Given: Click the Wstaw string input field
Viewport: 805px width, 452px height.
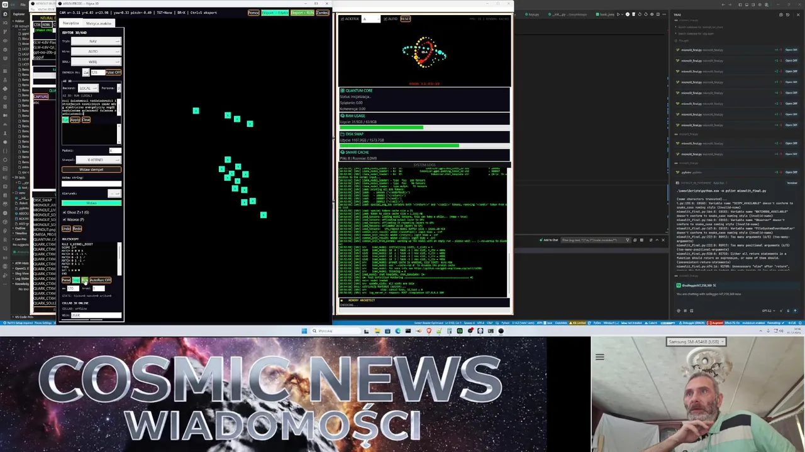Looking at the screenshot, I should [x=91, y=184].
